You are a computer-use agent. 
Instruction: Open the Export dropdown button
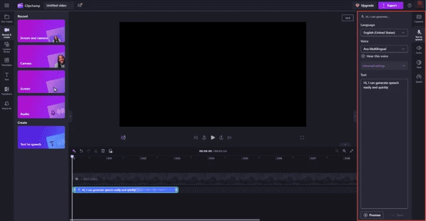tap(390, 5)
